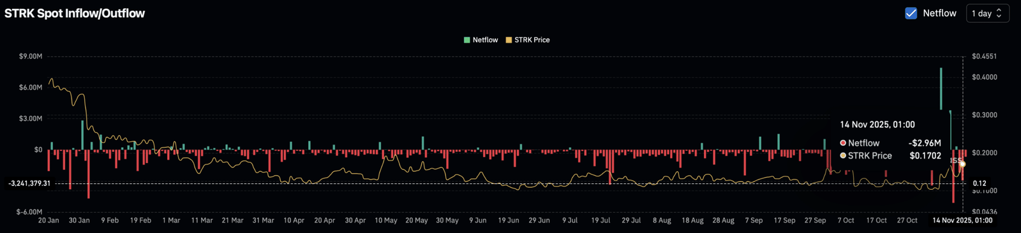Click the 9 Jun date label

point(478,220)
